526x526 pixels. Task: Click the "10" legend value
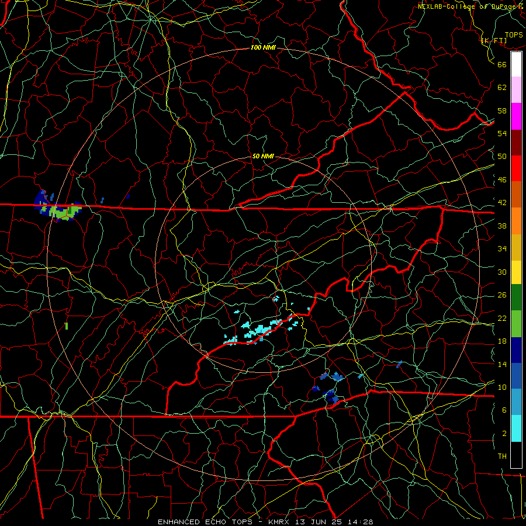click(x=502, y=387)
